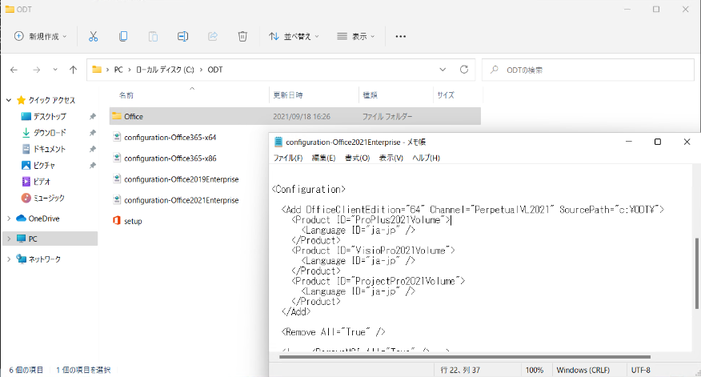This screenshot has width=701, height=377.
Task: Refresh the ODT folder view
Action: pyautogui.click(x=464, y=70)
